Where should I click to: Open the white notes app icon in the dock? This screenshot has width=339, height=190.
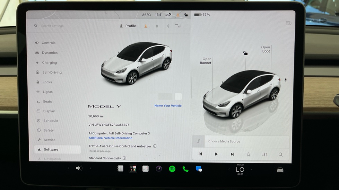[146, 169]
